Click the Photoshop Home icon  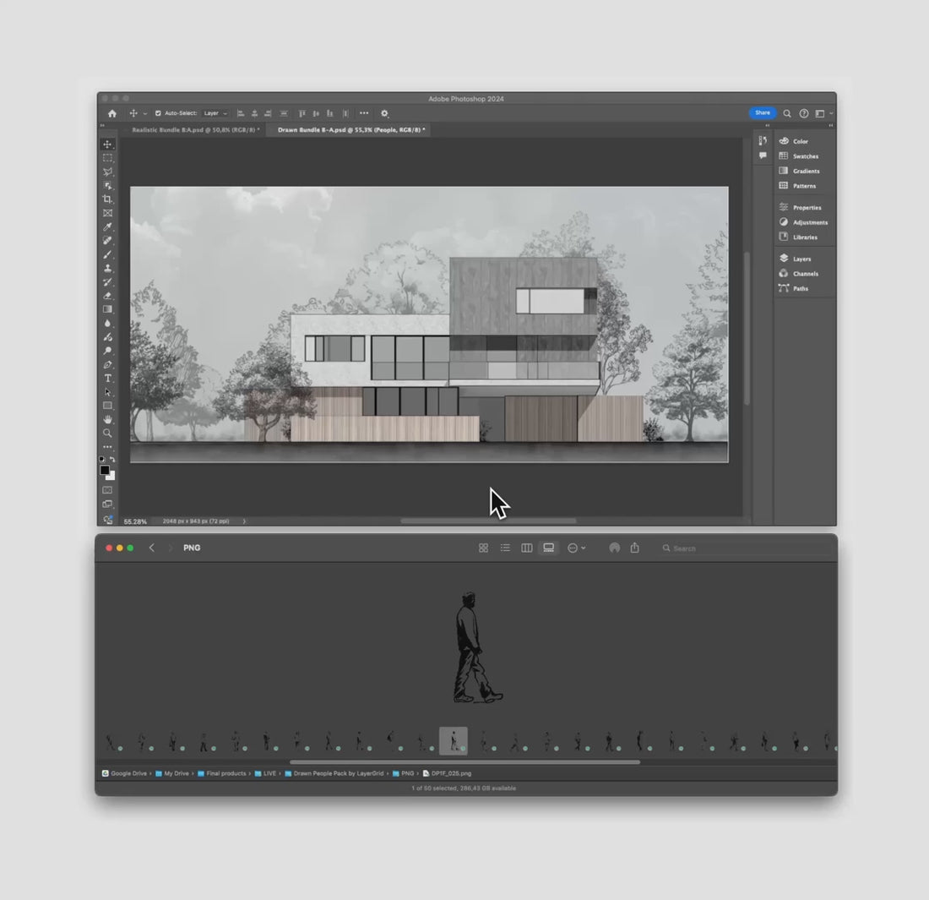point(111,113)
